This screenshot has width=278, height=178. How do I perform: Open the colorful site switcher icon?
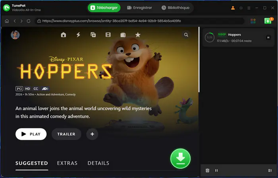253,21
